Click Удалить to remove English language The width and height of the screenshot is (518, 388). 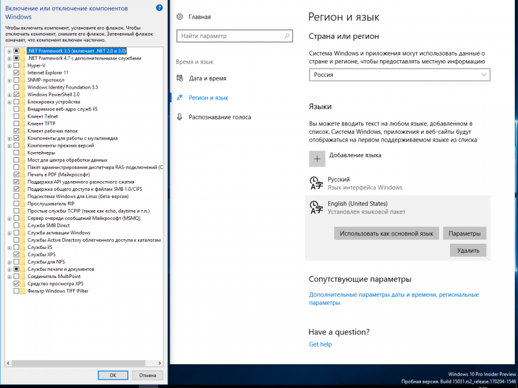coord(467,250)
